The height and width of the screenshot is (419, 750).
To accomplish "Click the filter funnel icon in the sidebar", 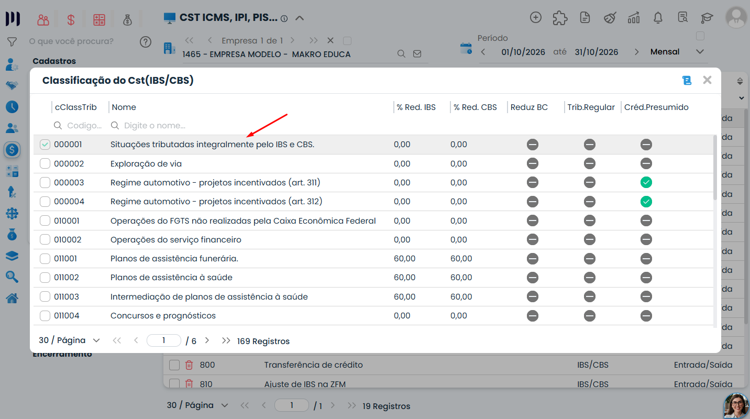I will (x=12, y=41).
